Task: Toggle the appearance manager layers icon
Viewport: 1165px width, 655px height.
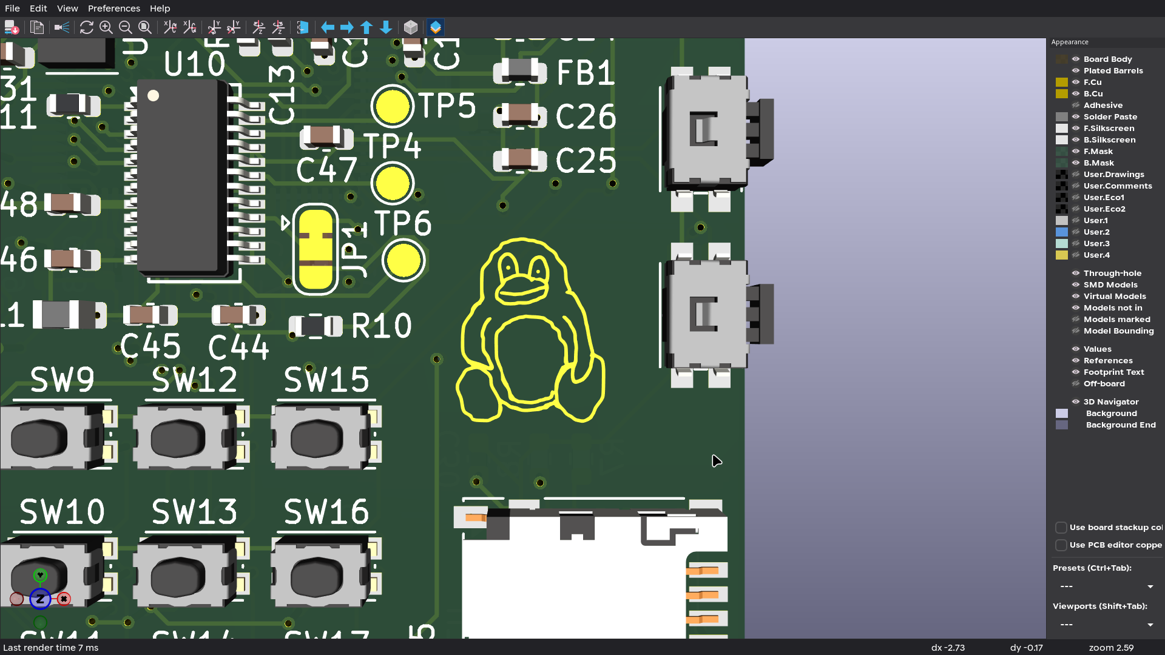Action: 436,27
